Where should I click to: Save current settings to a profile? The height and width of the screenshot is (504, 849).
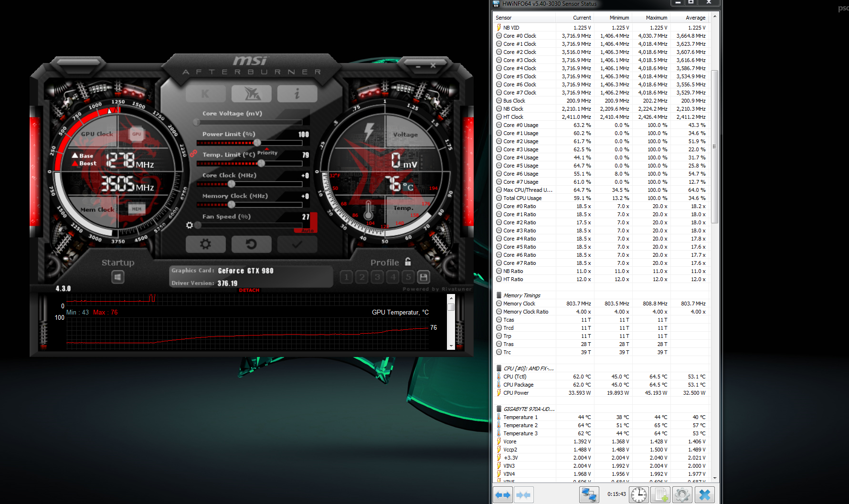click(x=424, y=277)
